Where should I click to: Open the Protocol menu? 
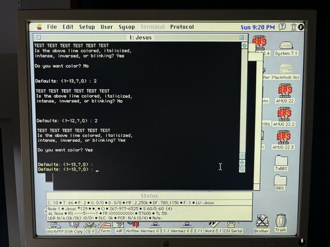point(182,27)
